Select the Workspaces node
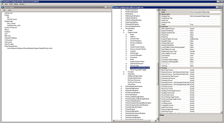This screenshot has width=224, height=123. [x=8, y=40]
